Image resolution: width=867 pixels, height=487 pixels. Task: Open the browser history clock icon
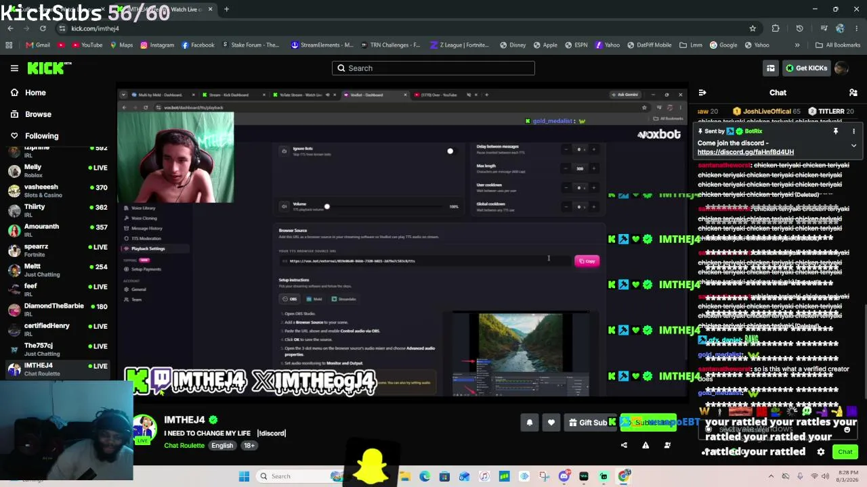799,28
